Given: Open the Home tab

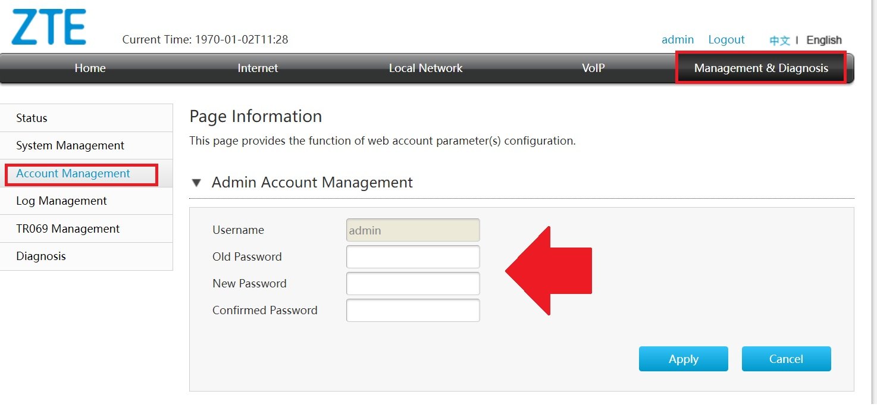Looking at the screenshot, I should 90,68.
